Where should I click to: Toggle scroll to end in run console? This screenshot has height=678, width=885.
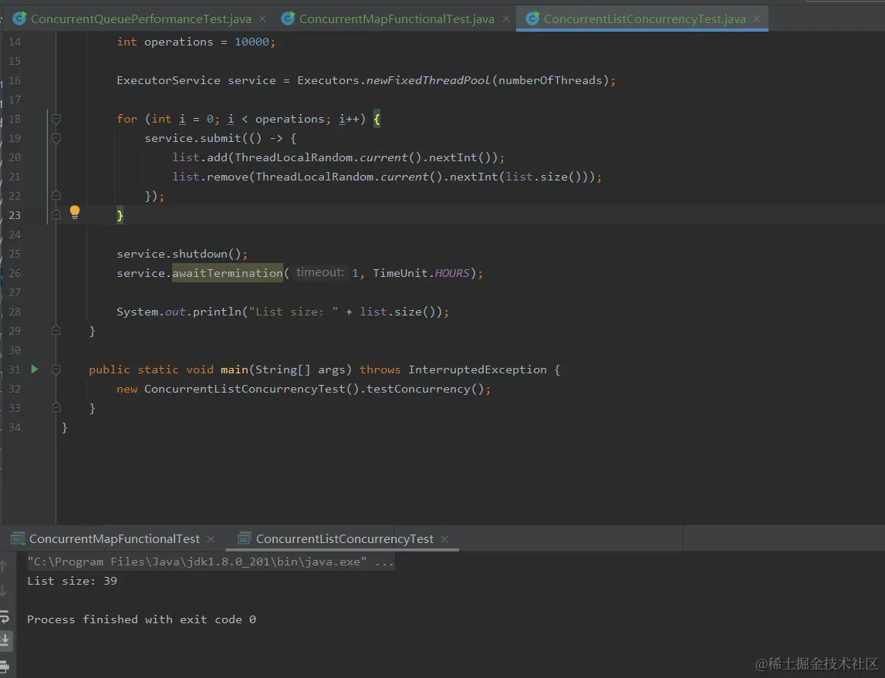pos(5,640)
